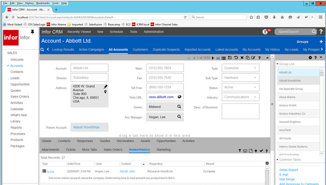
Task: Switch to the Sales Orders detail tab
Action: [x=113, y=150]
